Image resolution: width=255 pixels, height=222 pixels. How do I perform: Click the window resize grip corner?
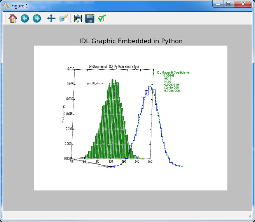(x=250, y=217)
